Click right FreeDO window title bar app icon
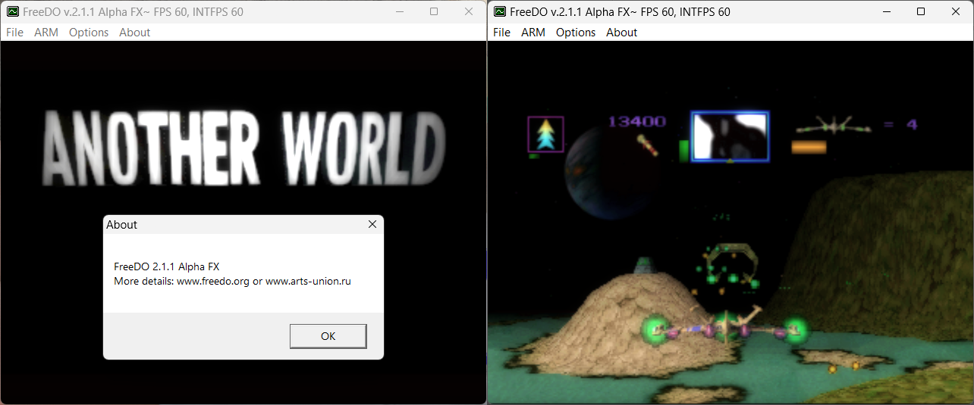The image size is (974, 405). [x=500, y=12]
